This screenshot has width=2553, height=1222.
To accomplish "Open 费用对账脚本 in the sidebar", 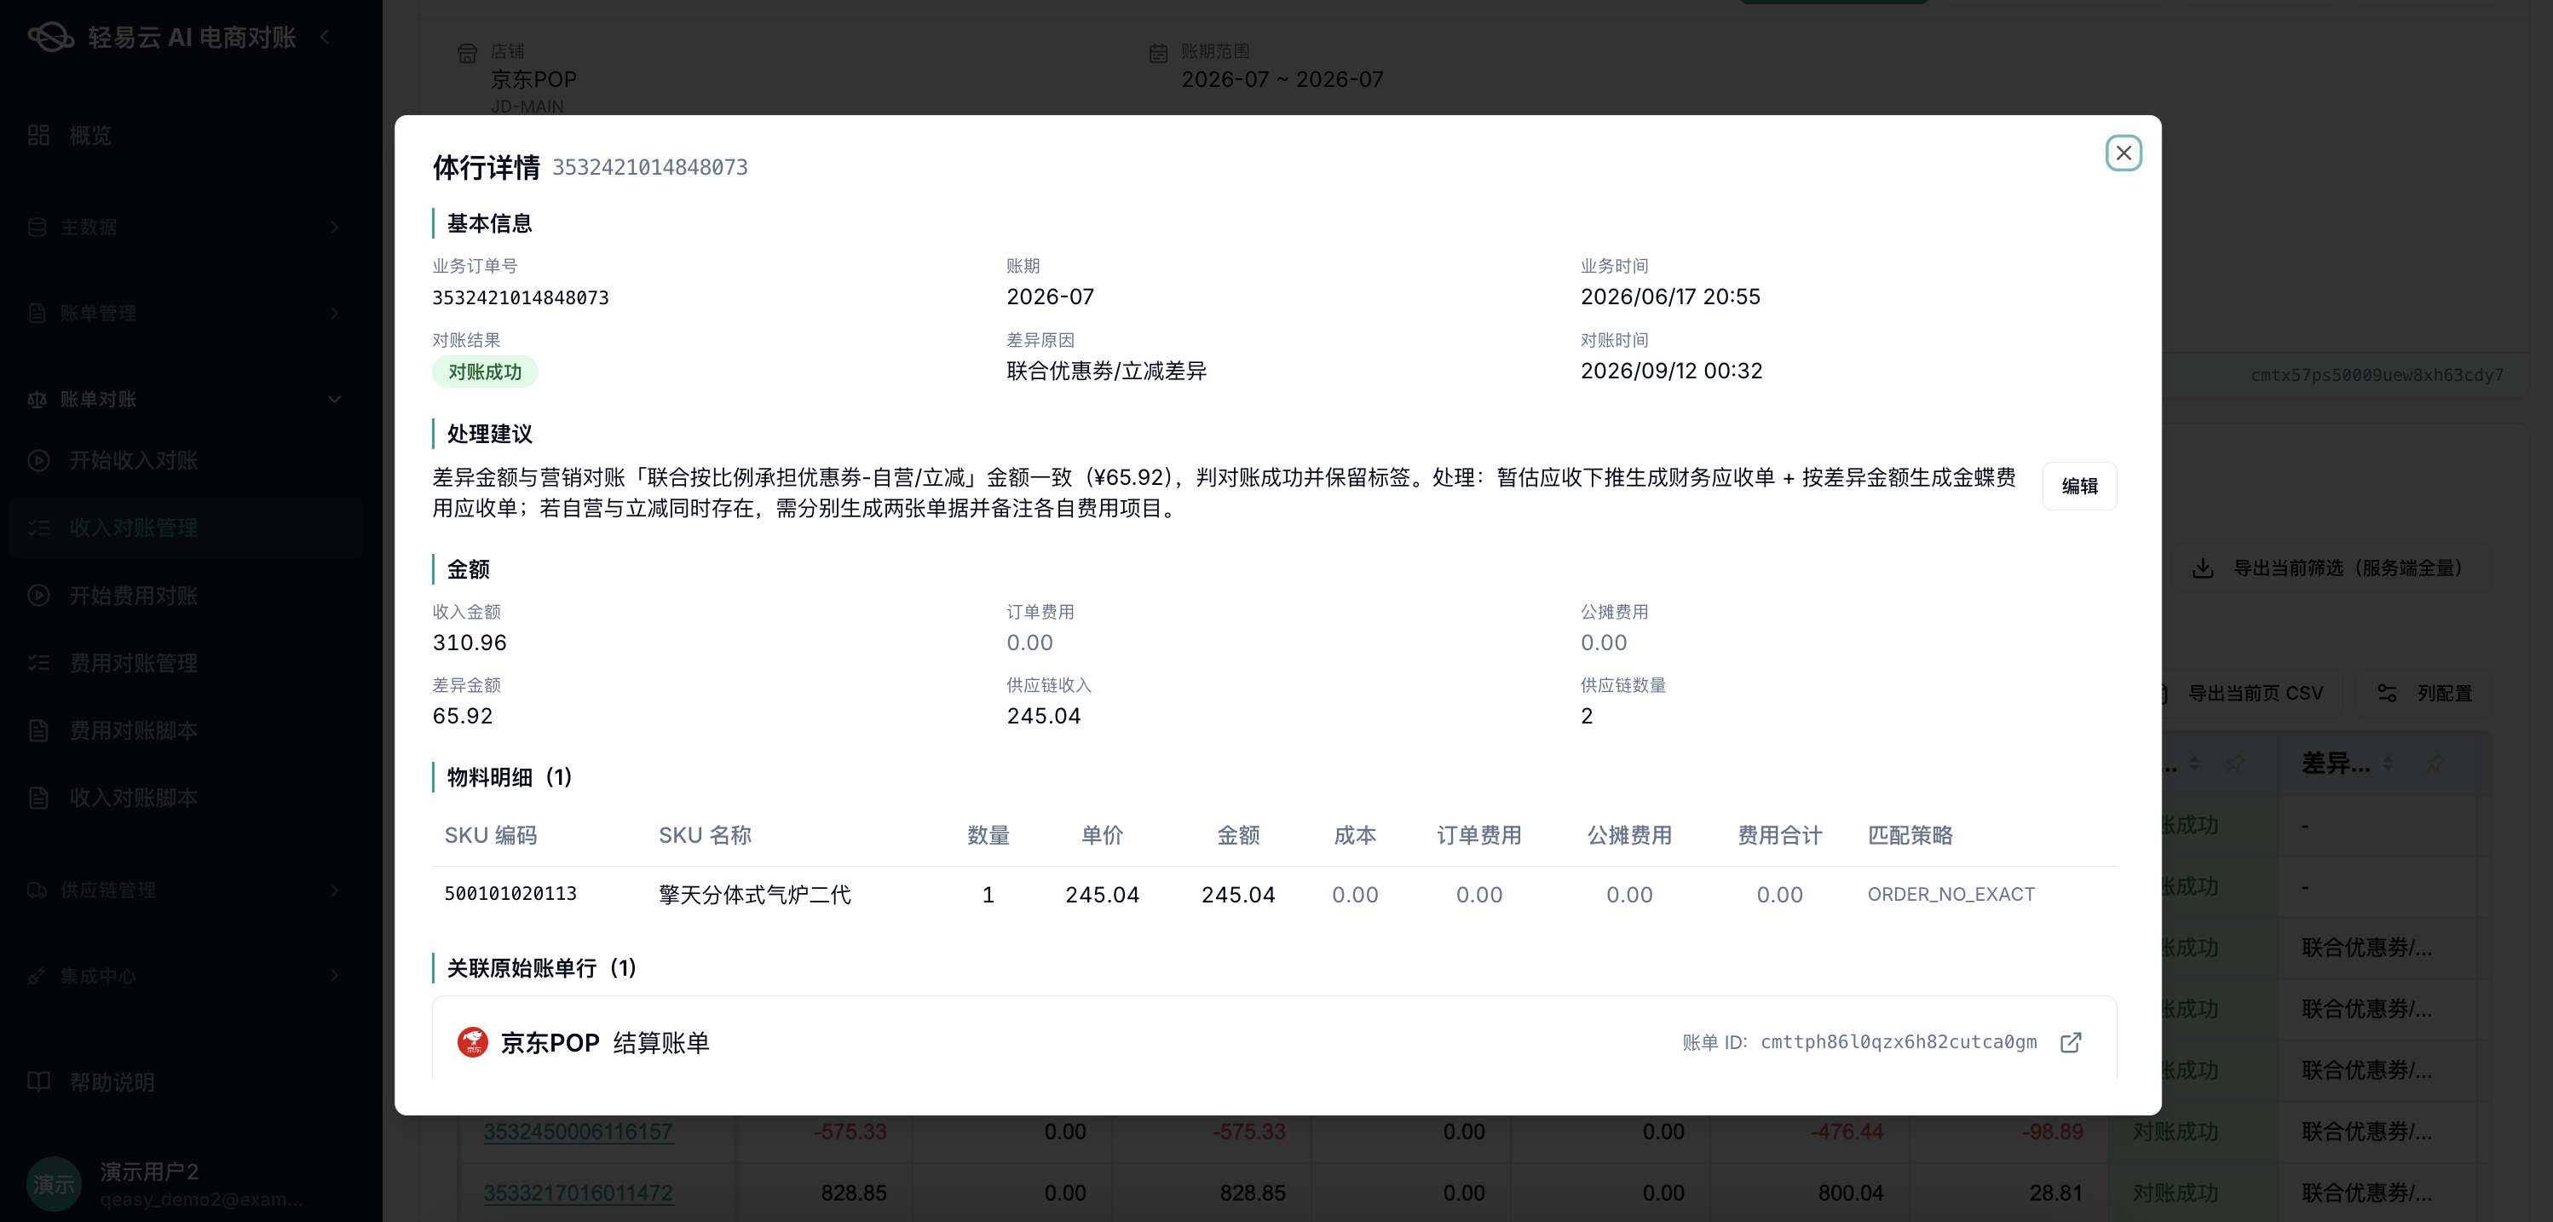I will (x=187, y=730).
